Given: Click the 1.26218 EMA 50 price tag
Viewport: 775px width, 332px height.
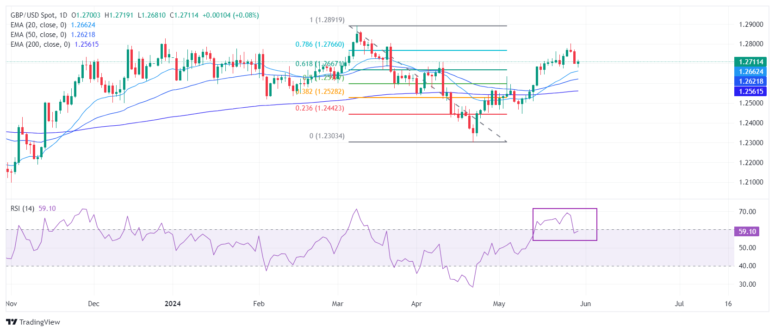Looking at the screenshot, I should click(750, 81).
